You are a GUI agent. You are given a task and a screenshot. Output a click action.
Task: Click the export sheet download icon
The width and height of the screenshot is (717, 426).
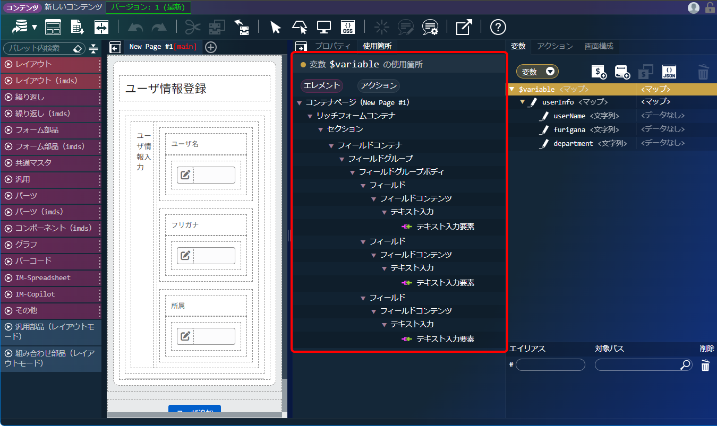click(78, 28)
